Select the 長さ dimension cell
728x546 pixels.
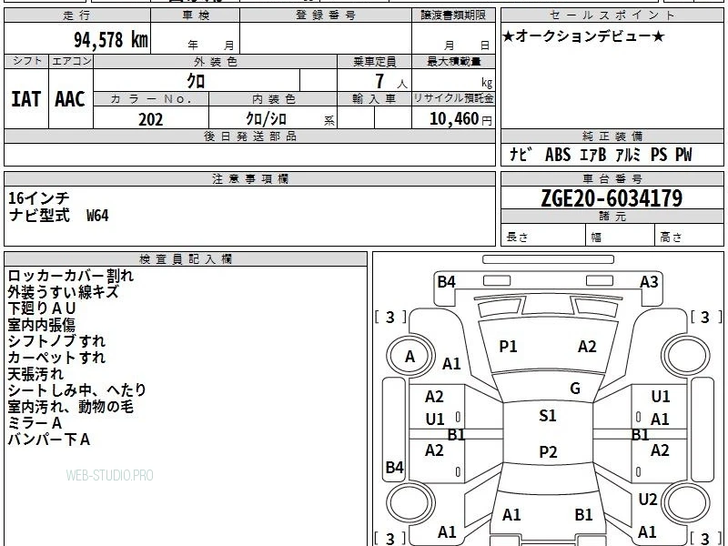[x=543, y=237]
